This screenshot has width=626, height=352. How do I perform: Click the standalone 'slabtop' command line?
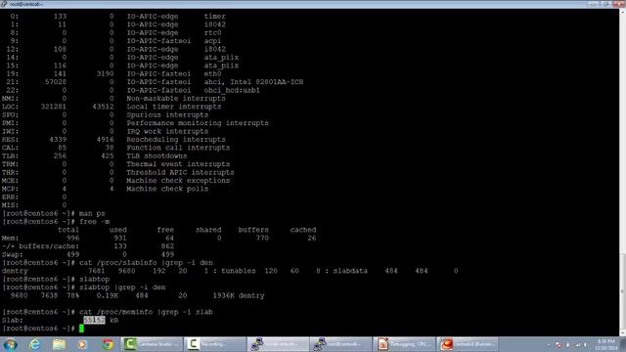[94, 280]
